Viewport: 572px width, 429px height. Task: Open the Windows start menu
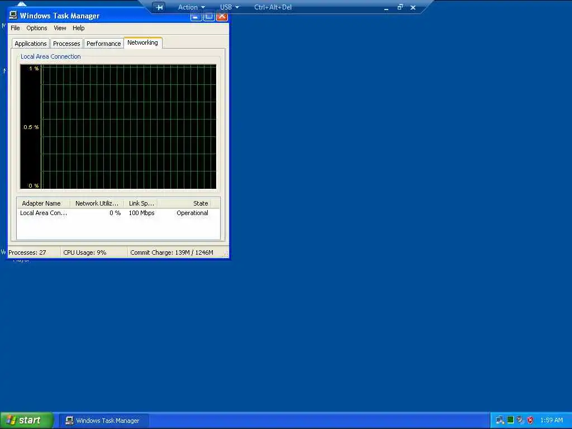[x=27, y=420]
